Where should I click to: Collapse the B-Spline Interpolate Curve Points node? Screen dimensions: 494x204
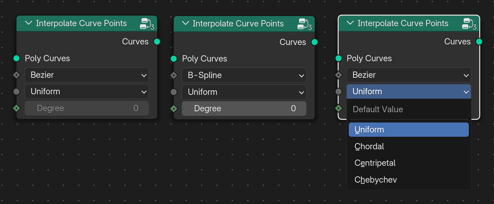(186, 23)
